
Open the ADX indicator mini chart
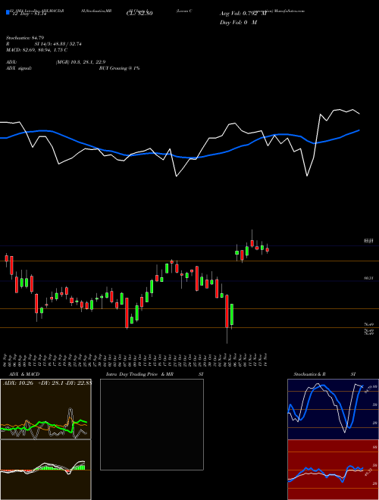click(45, 409)
